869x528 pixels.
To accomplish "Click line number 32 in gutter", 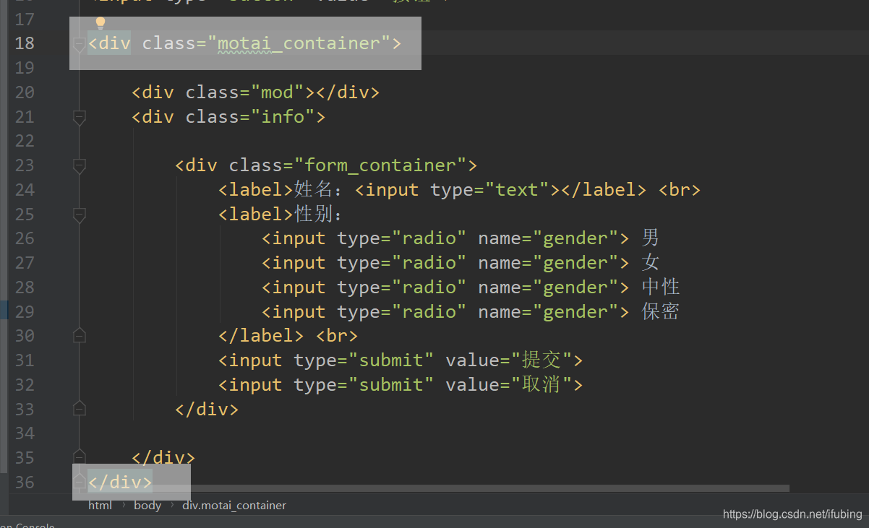I will point(25,385).
